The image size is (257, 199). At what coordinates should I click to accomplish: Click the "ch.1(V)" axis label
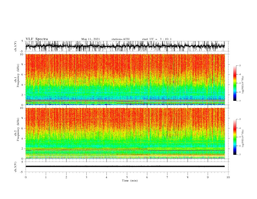tap(16, 46)
